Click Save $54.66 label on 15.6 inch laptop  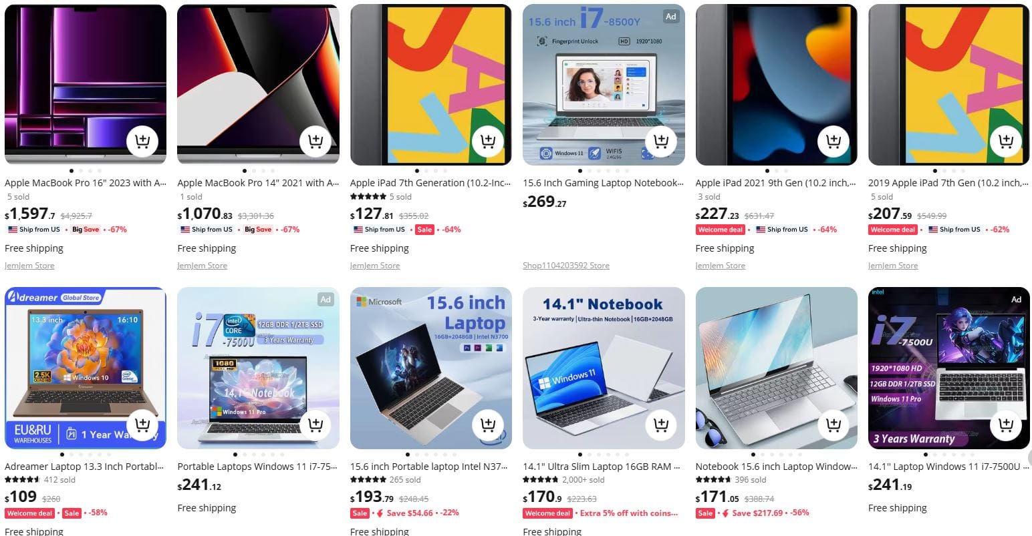pos(410,513)
